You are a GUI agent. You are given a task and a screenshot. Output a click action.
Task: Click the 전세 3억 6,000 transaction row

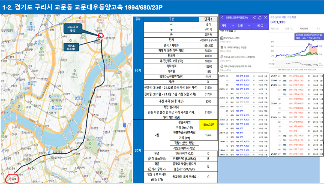point(297,145)
